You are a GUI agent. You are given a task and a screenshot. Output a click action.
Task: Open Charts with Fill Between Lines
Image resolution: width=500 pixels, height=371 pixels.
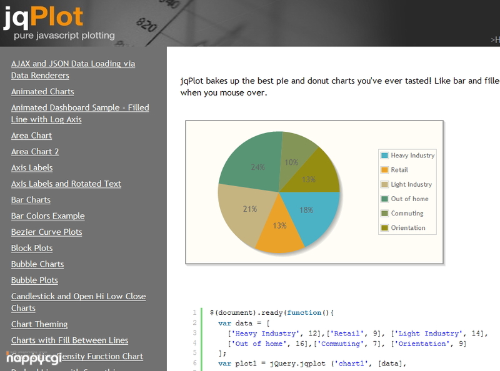[69, 340]
